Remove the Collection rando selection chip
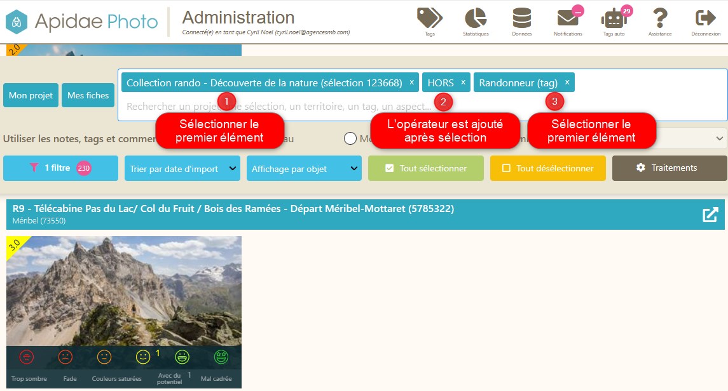Image resolution: width=728 pixels, height=391 pixels. pyautogui.click(x=411, y=82)
